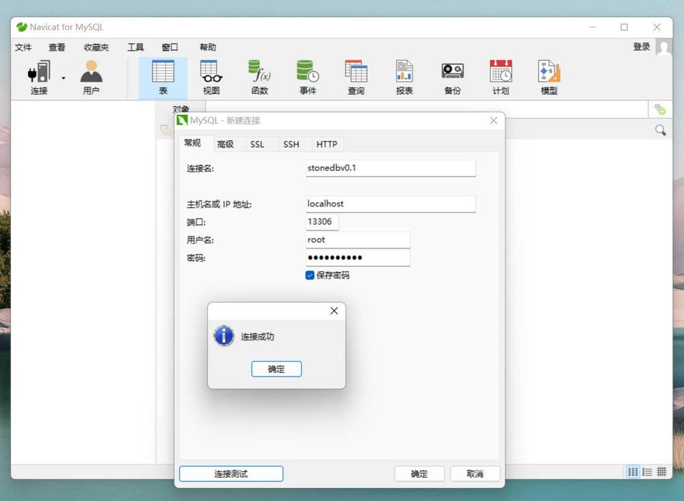Select the 表 (Table) toolbar icon
Image resolution: width=684 pixels, height=501 pixels.
(163, 72)
